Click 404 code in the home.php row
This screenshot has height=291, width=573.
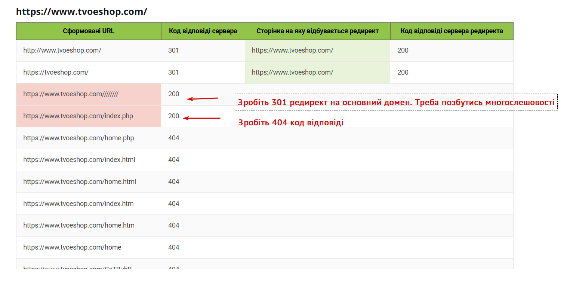174,138
